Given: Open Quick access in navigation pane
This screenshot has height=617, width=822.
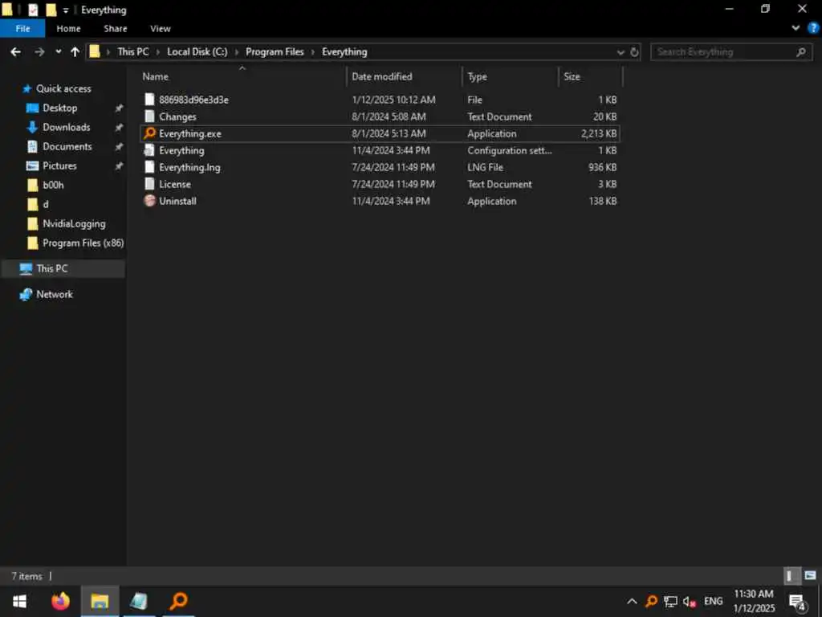Looking at the screenshot, I should pos(63,88).
